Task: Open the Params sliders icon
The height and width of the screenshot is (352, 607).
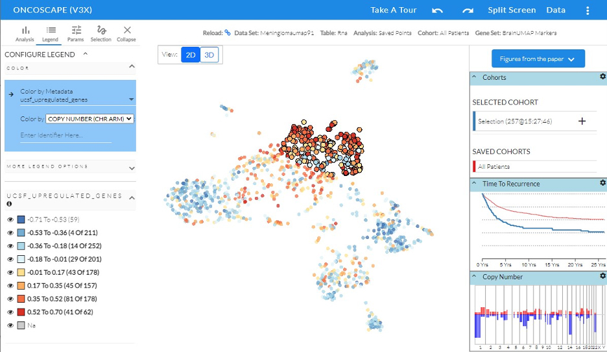Action: 77,33
